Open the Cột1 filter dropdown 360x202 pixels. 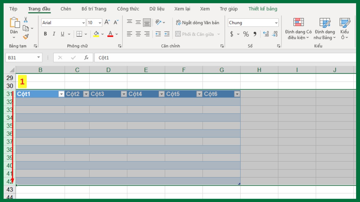click(61, 94)
